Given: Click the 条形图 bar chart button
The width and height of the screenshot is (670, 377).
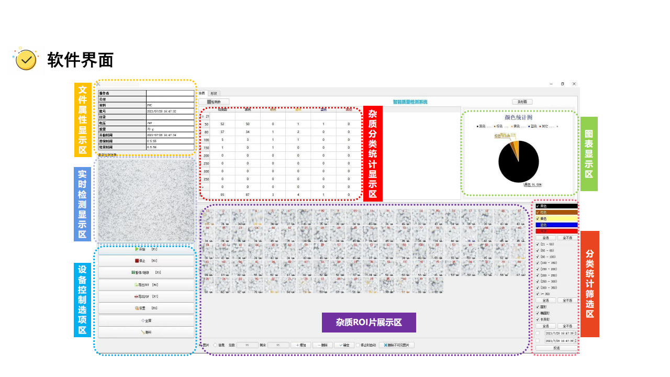Looking at the screenshot, I should [x=522, y=102].
